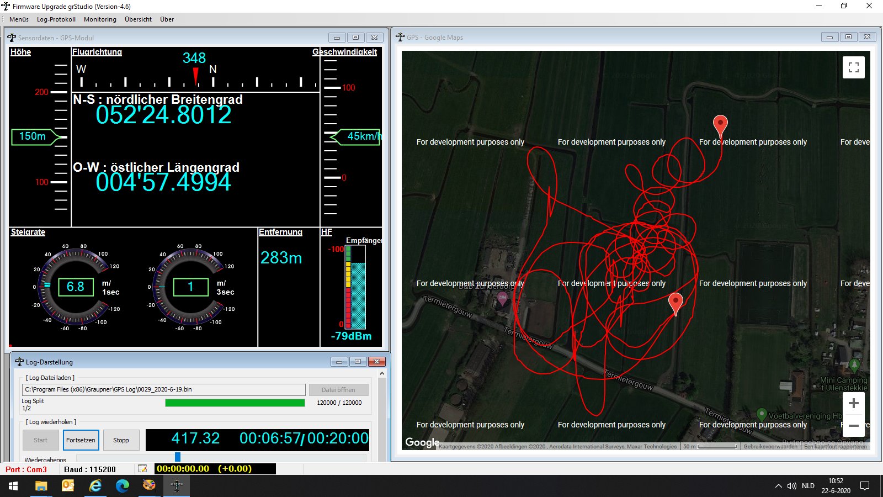This screenshot has height=497, width=883.
Task: Open the Windows Start menu
Action: point(13,486)
